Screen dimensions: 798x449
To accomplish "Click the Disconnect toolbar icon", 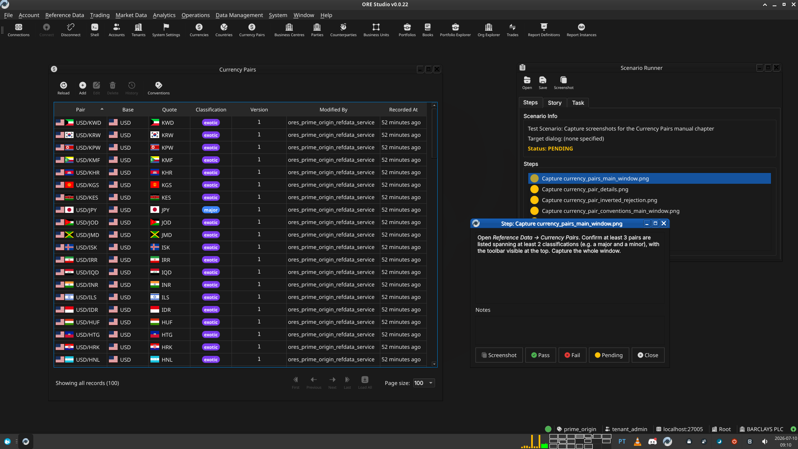I will [71, 30].
